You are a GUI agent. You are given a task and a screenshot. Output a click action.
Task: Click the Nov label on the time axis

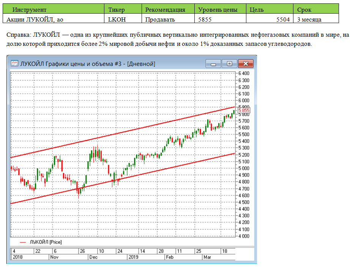55,257
